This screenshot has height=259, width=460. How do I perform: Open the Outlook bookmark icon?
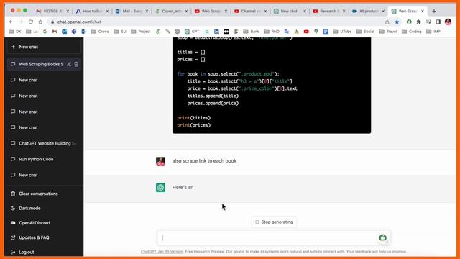tap(64, 32)
